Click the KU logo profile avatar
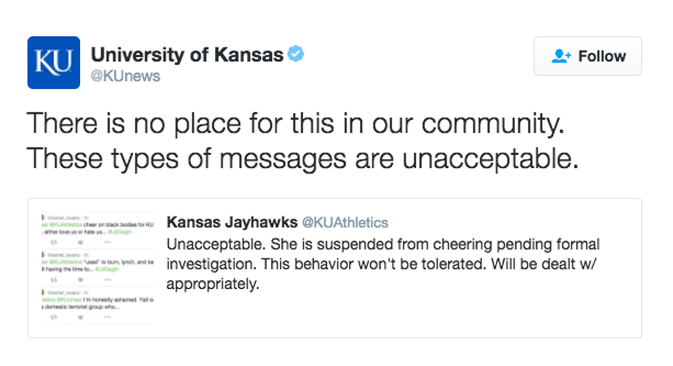The image size is (673, 366). [x=54, y=62]
